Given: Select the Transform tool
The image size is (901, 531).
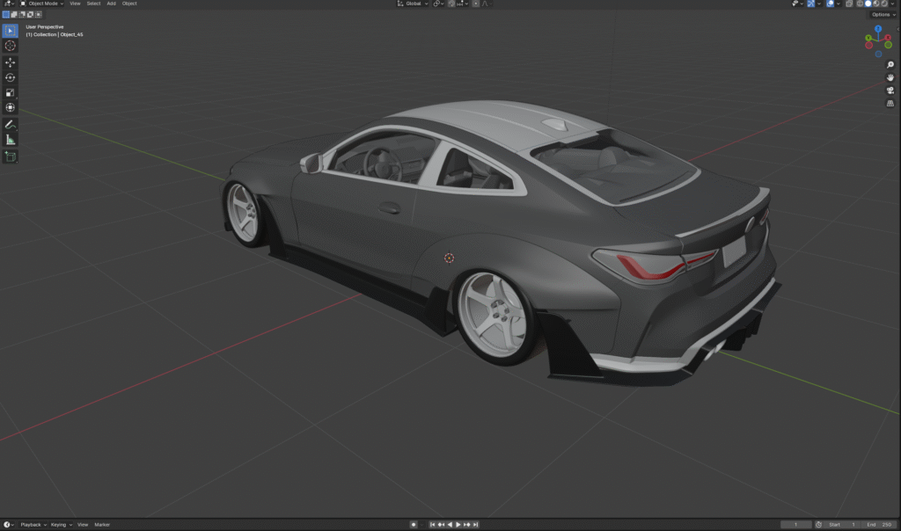Looking at the screenshot, I should [11, 107].
